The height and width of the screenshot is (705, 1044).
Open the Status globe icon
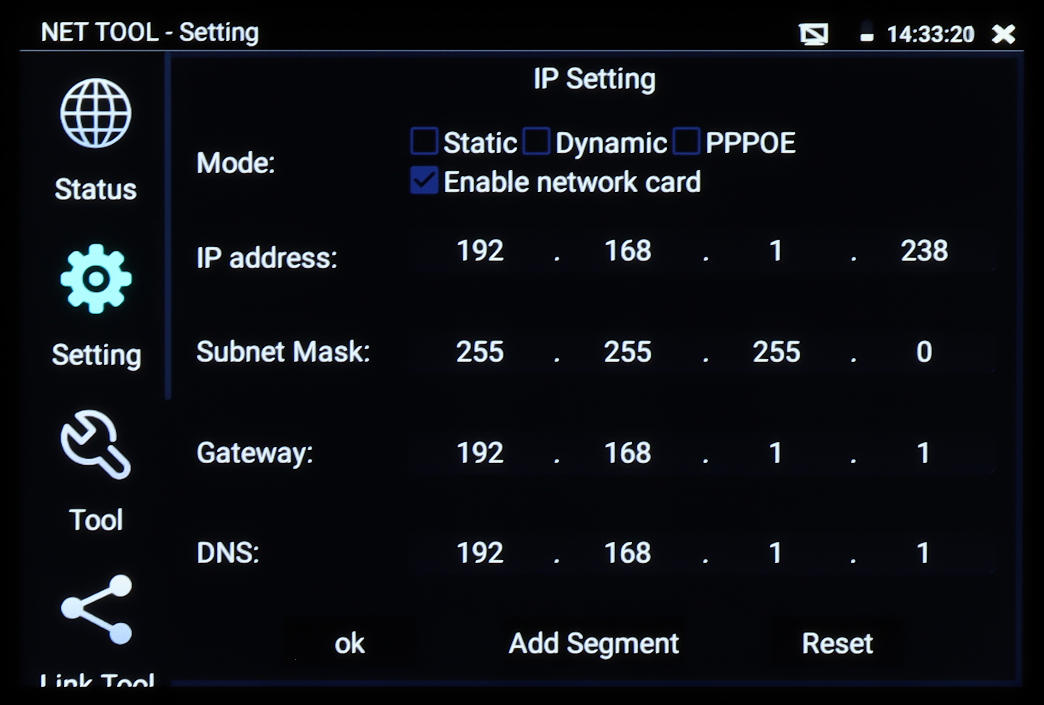[96, 113]
